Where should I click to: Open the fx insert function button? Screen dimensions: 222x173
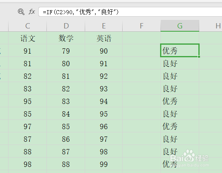click(32, 12)
